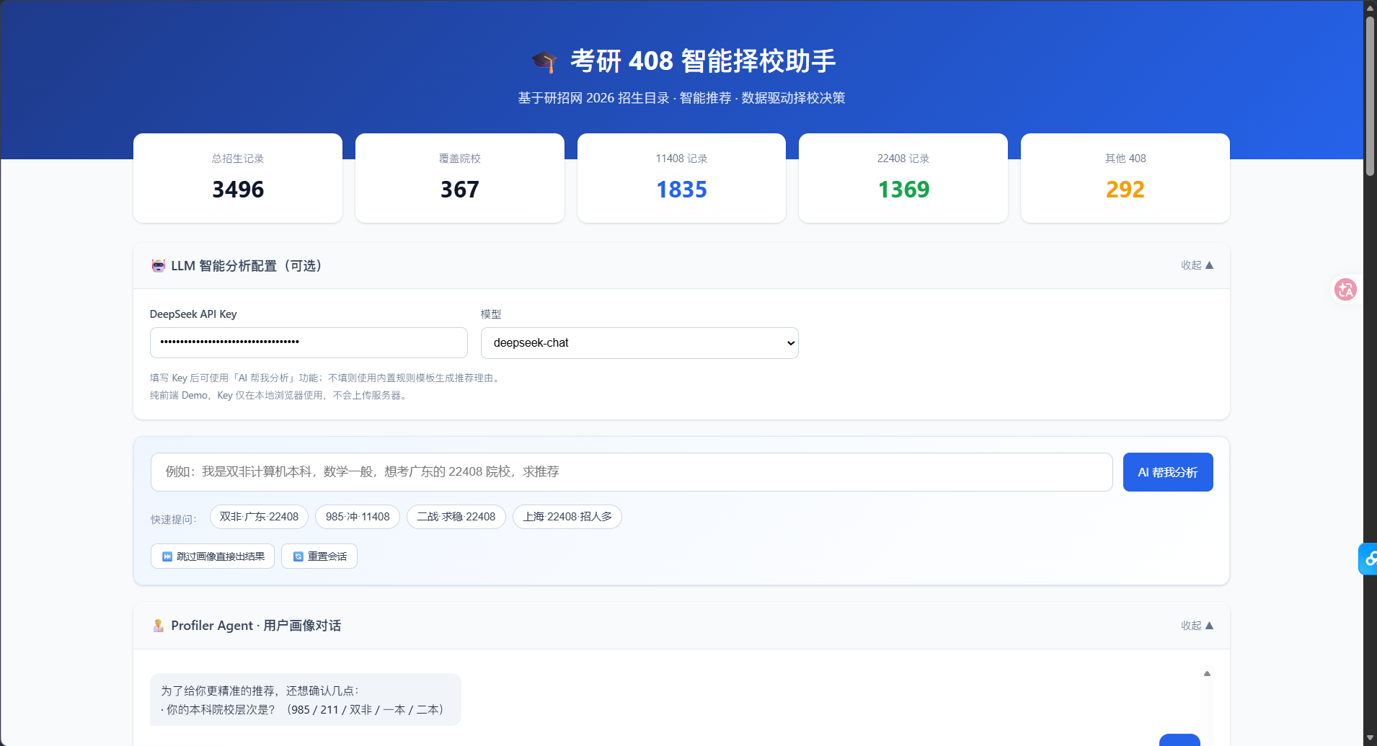This screenshot has height=746, width=1377.
Task: Click the 其他 408 292 card
Action: tap(1125, 178)
